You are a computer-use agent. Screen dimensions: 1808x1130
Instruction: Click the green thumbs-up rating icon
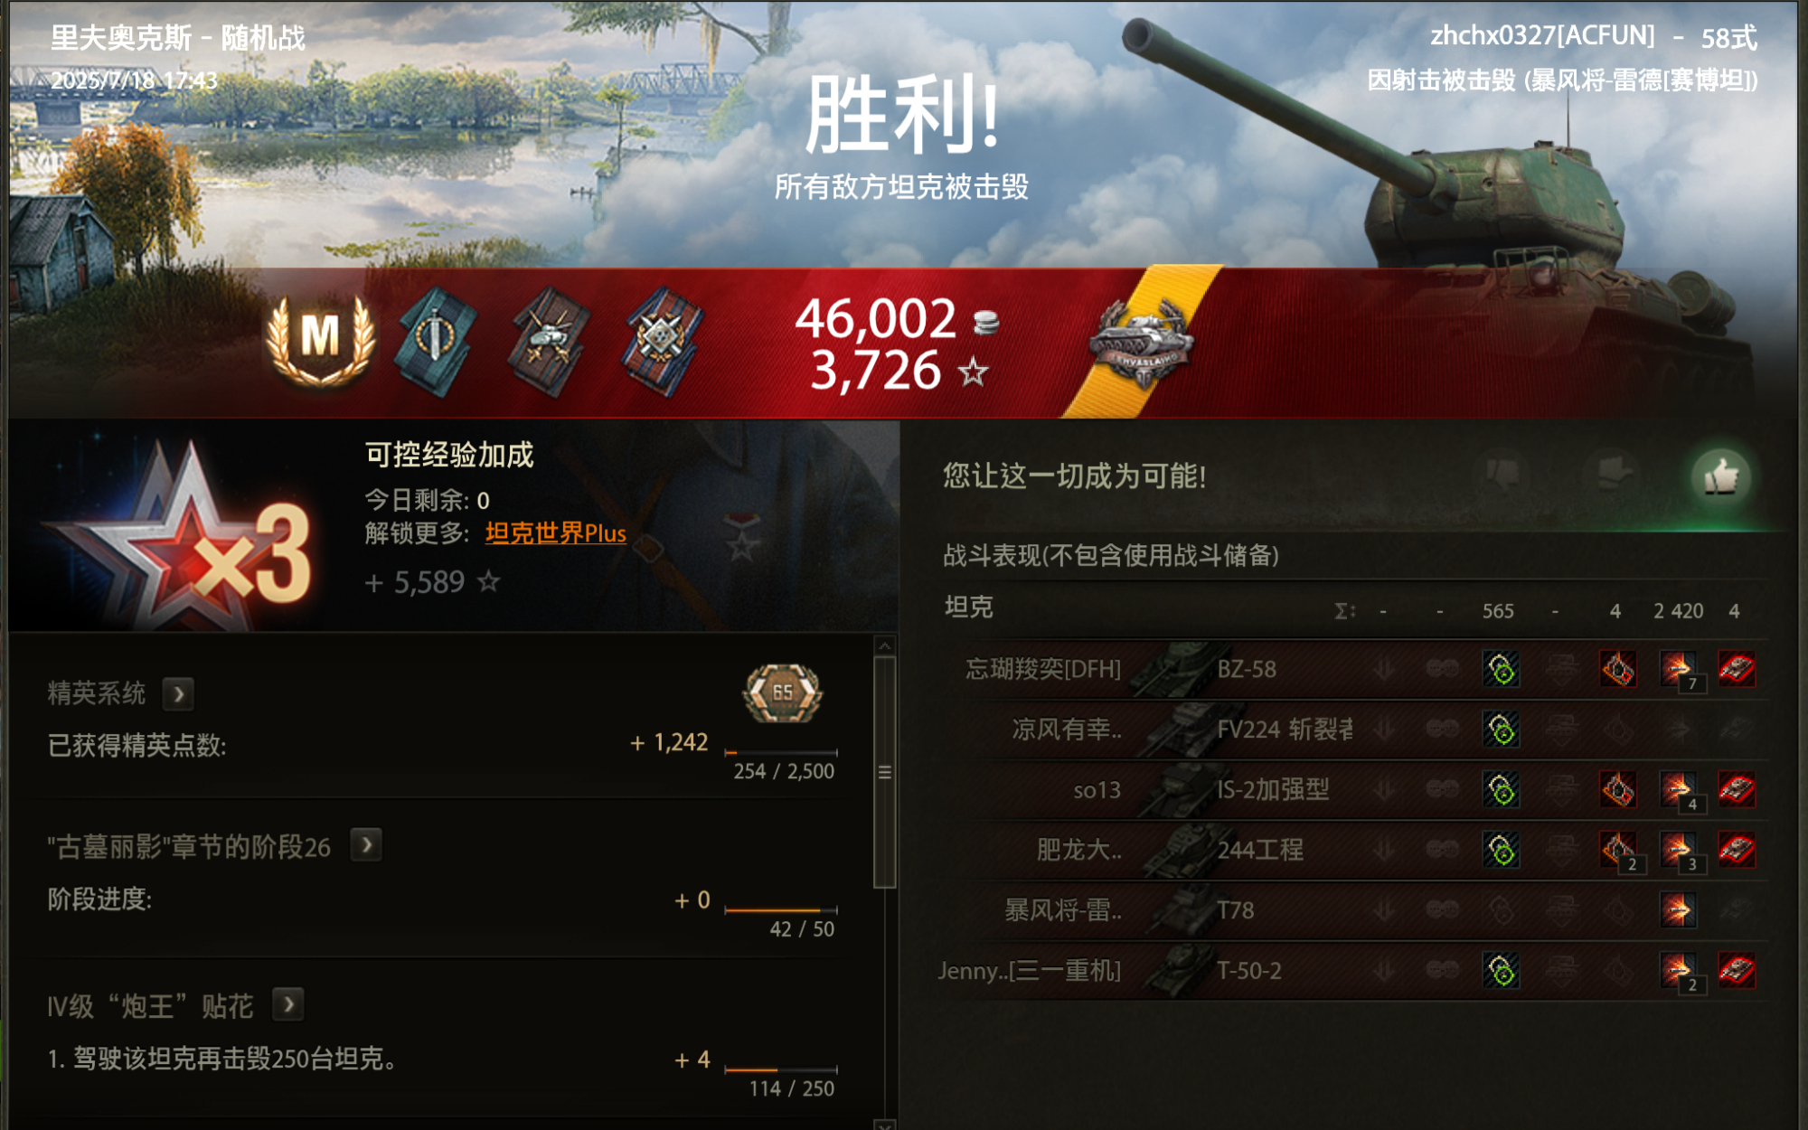pyautogui.click(x=1721, y=476)
